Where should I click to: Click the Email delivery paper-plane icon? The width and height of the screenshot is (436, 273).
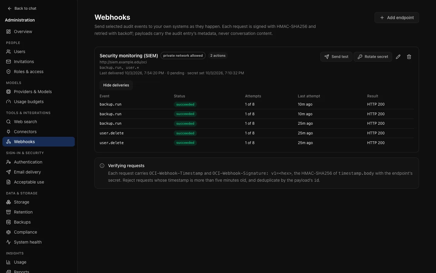[x=8, y=172]
